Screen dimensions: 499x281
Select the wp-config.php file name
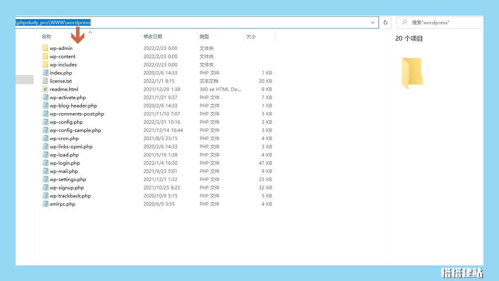click(x=66, y=122)
